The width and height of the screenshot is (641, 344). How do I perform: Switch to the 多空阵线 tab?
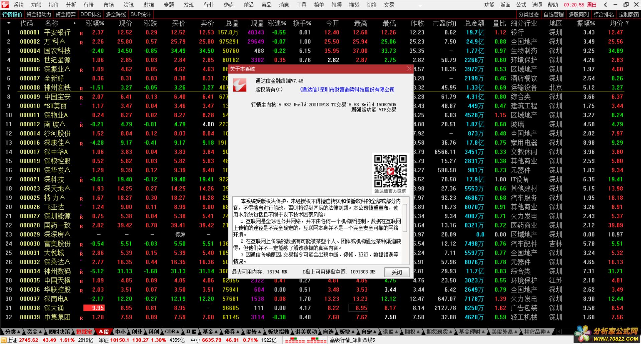tap(116, 14)
